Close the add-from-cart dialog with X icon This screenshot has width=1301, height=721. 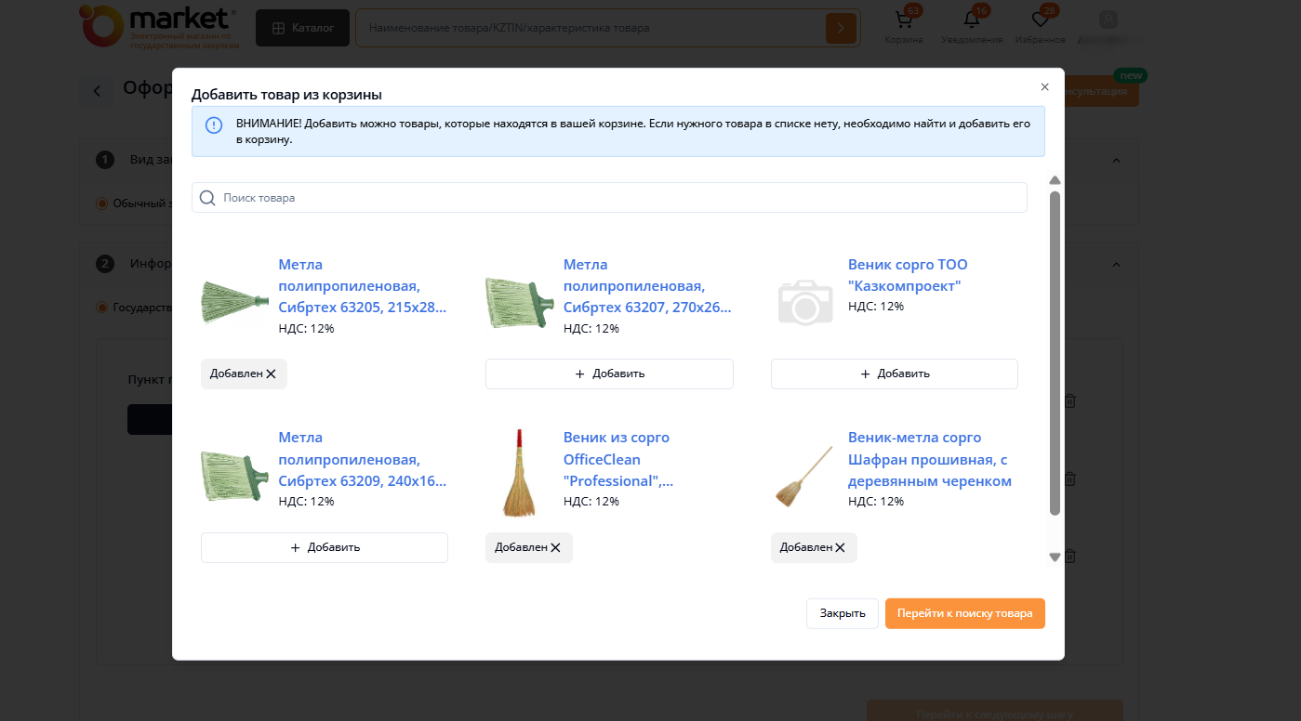click(1044, 87)
